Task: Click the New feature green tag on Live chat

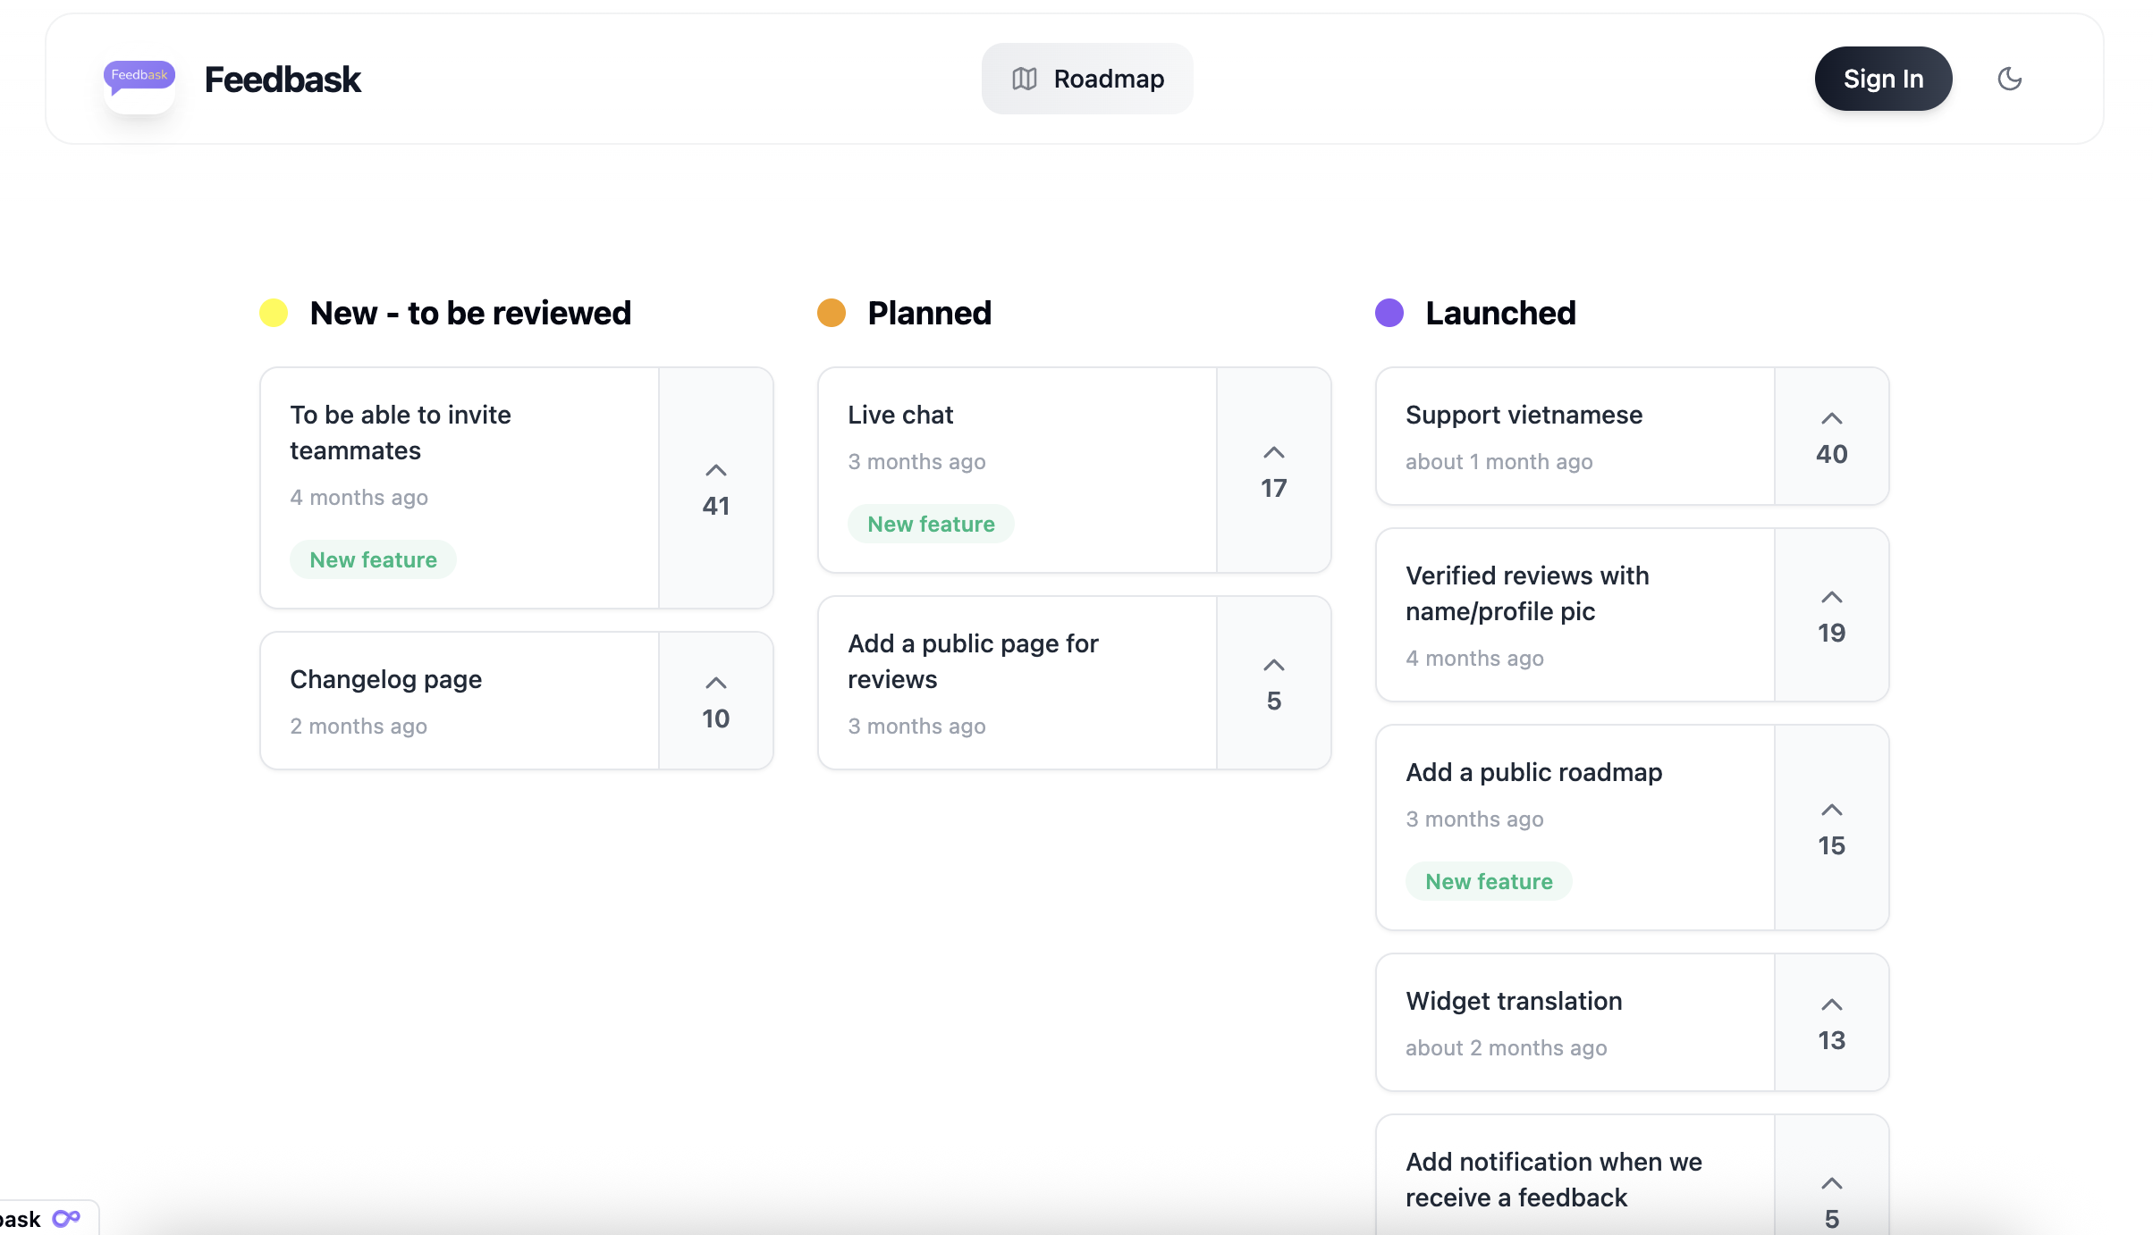Action: pyautogui.click(x=930, y=524)
